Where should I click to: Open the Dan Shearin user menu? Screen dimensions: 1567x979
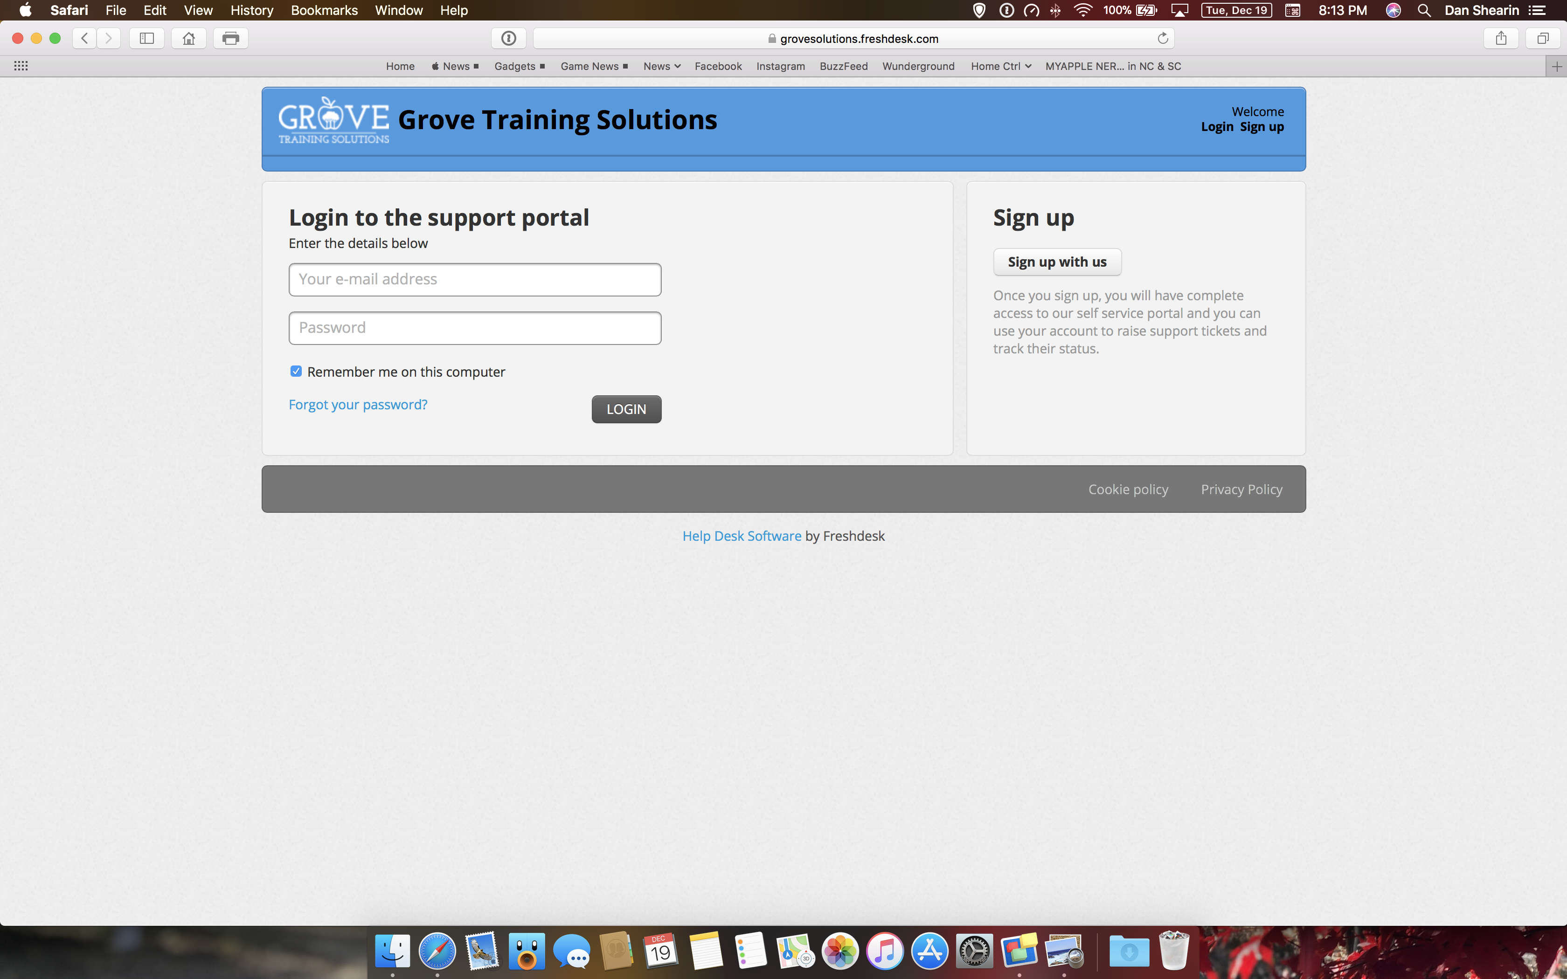click(1481, 10)
